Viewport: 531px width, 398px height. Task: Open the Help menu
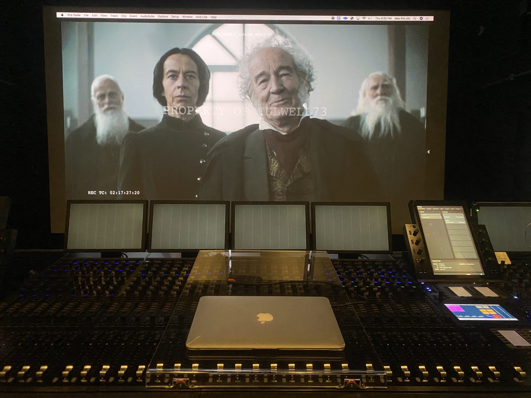(x=213, y=17)
